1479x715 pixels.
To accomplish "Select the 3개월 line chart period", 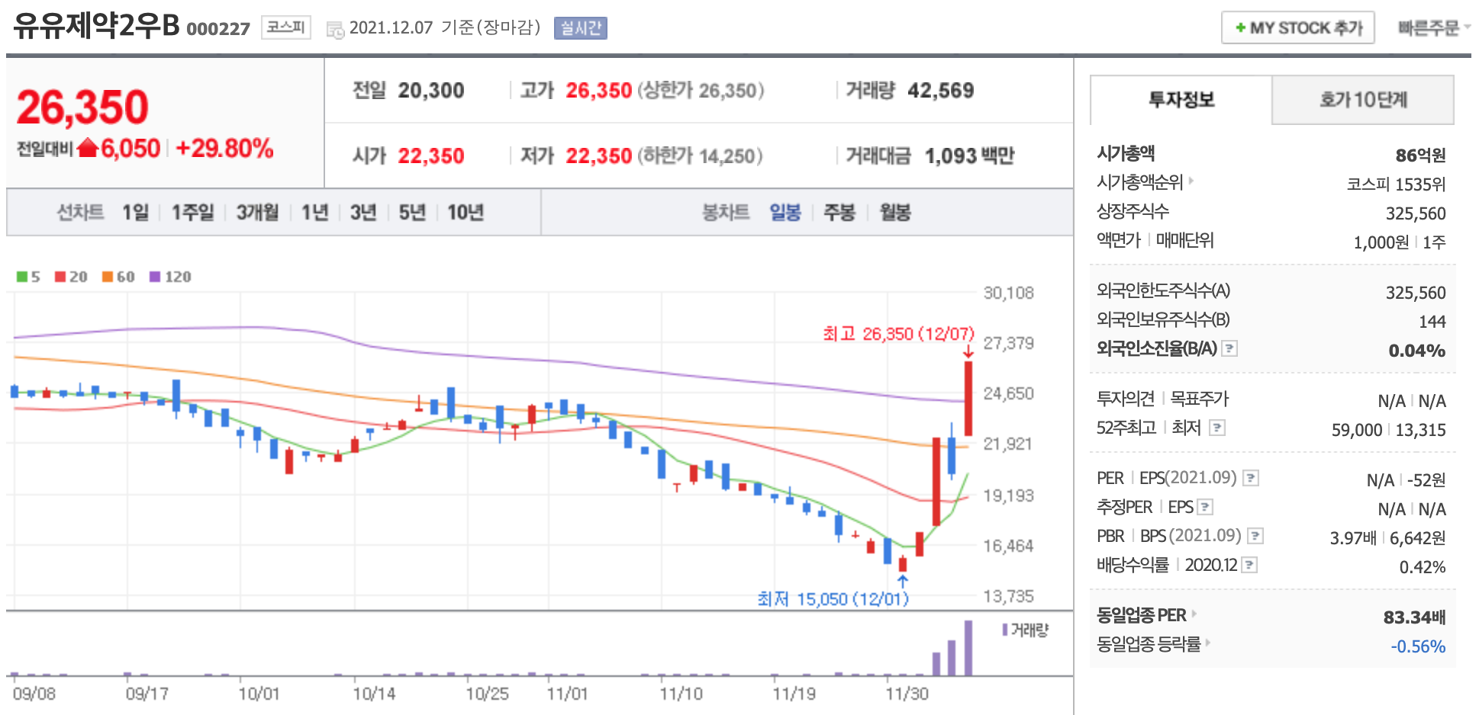I will pyautogui.click(x=257, y=212).
